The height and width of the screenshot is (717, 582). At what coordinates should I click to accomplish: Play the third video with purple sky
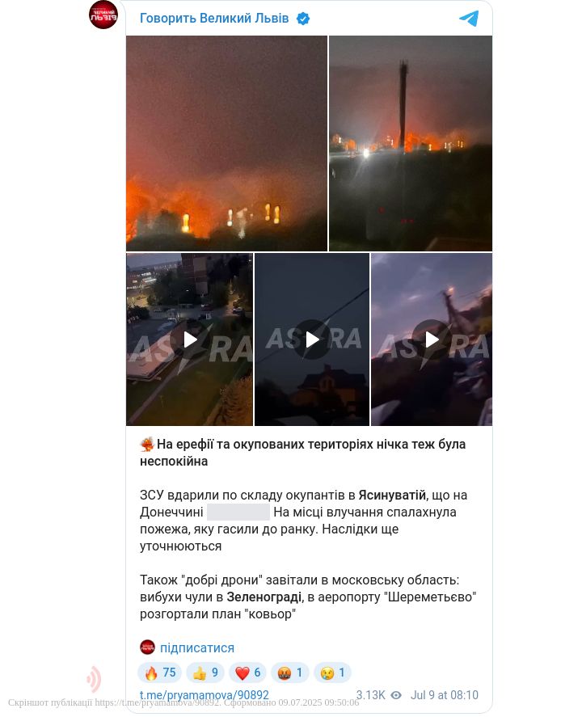click(x=432, y=340)
